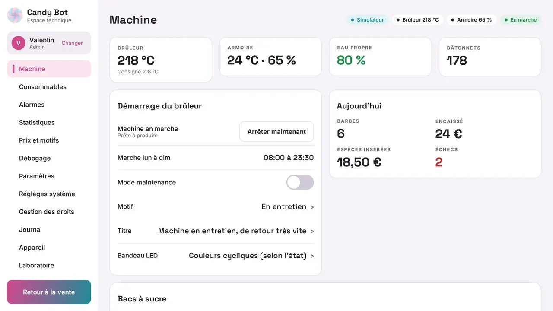Click the Simulateur status chip
Screen dimensions: 553x311
tap(367, 20)
